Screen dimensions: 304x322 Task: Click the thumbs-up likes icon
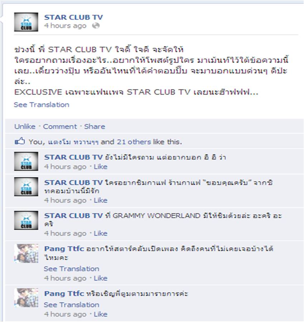click(20, 141)
